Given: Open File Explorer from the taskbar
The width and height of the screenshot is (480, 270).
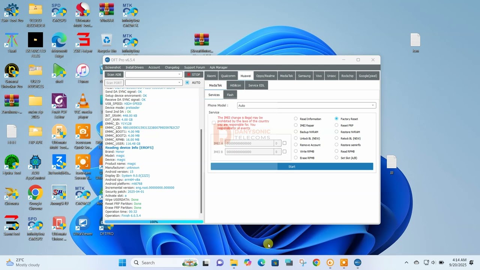Looking at the screenshot, I should 234,262.
